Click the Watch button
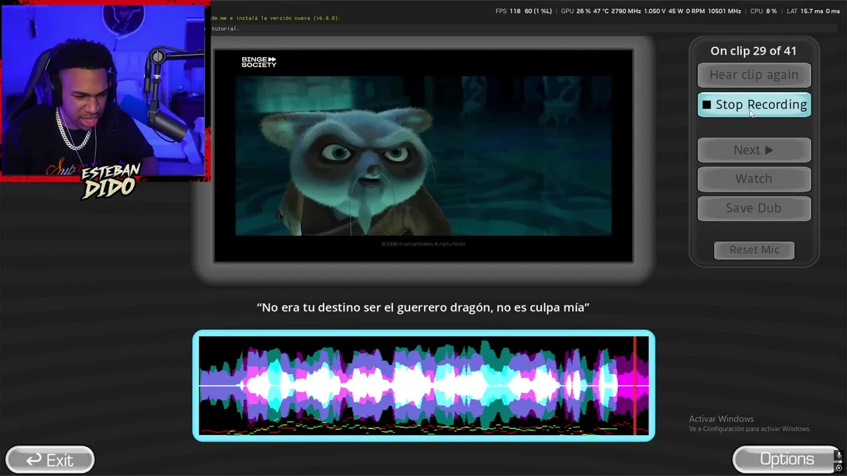This screenshot has width=847, height=476. click(x=754, y=178)
